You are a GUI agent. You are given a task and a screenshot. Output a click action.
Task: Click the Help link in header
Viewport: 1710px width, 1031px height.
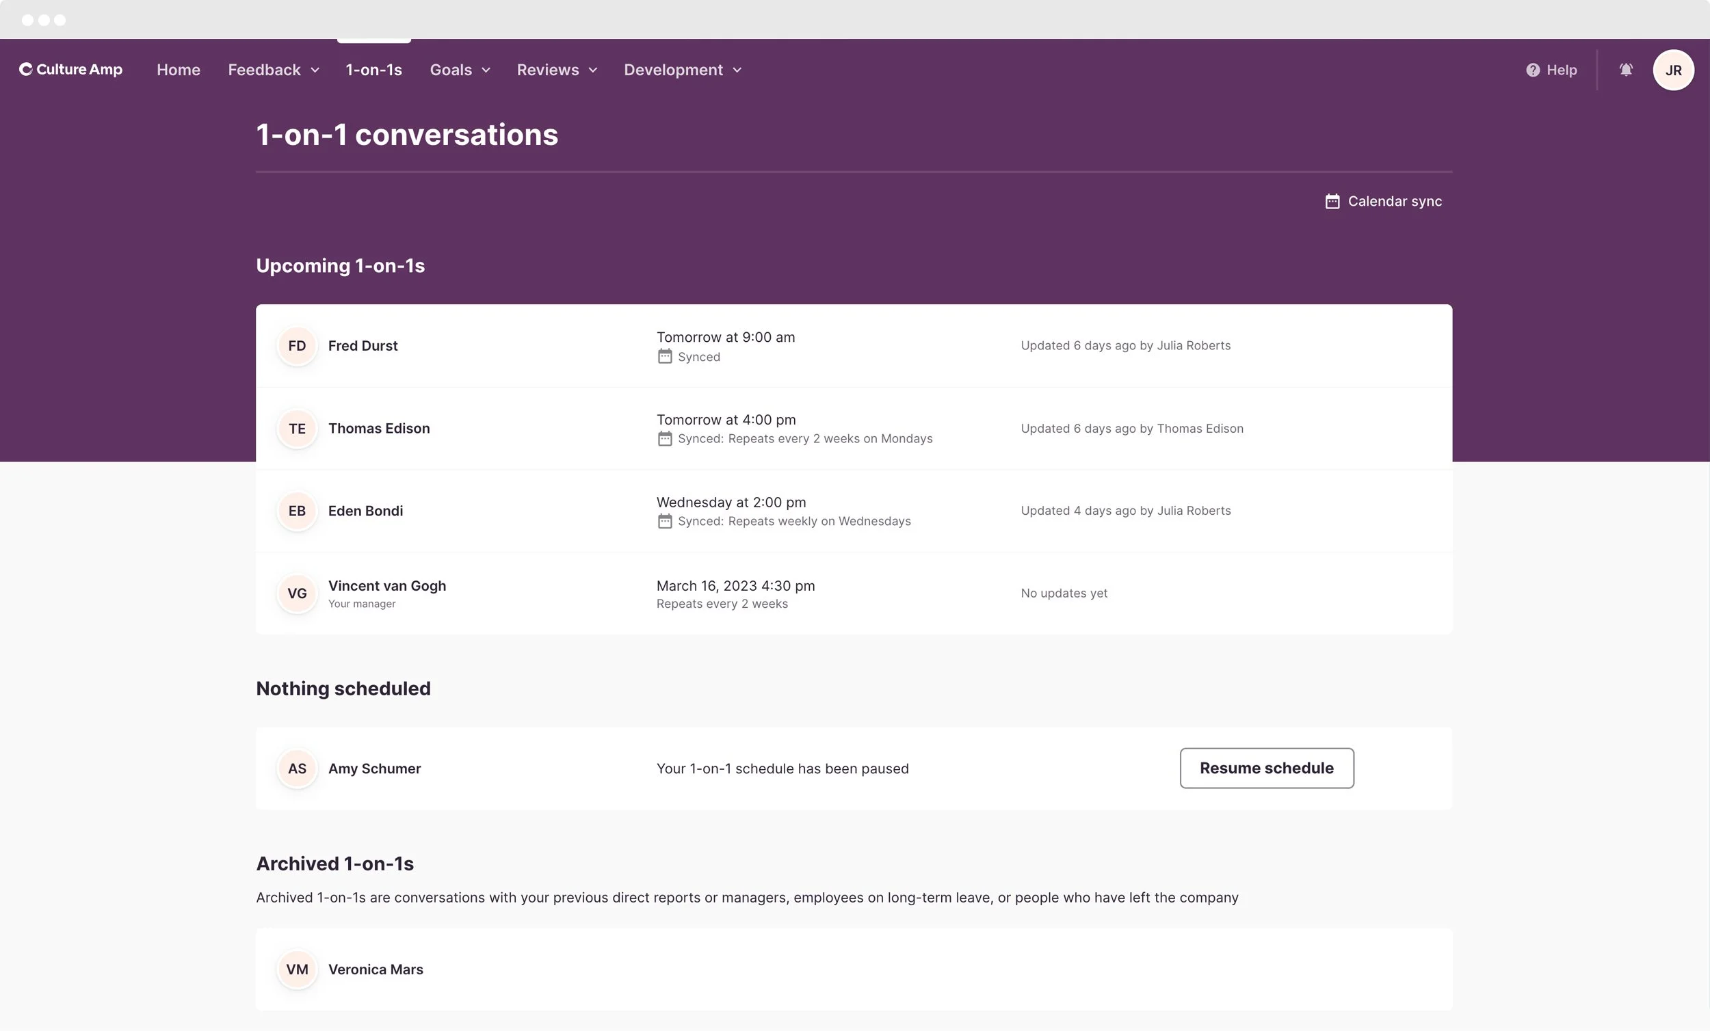(1551, 70)
